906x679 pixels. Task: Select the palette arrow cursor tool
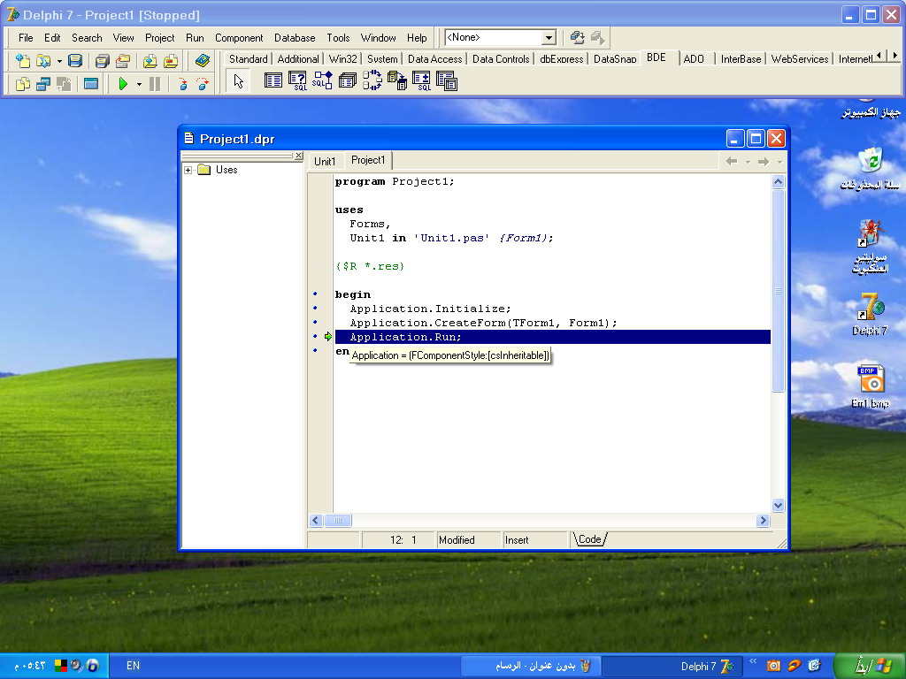[238, 80]
